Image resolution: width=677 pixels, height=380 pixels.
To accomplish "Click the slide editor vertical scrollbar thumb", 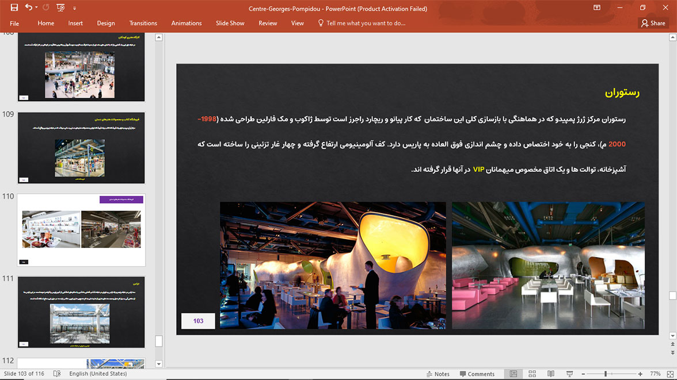I will coord(672,295).
